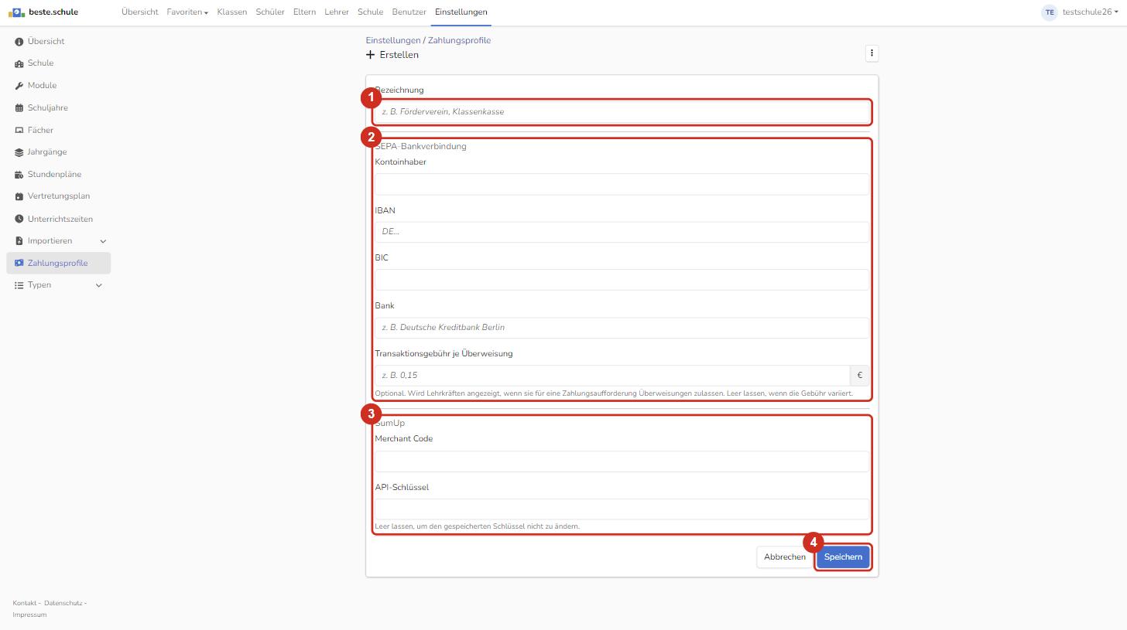
Task: Open the Schüler menu
Action: pos(270,12)
